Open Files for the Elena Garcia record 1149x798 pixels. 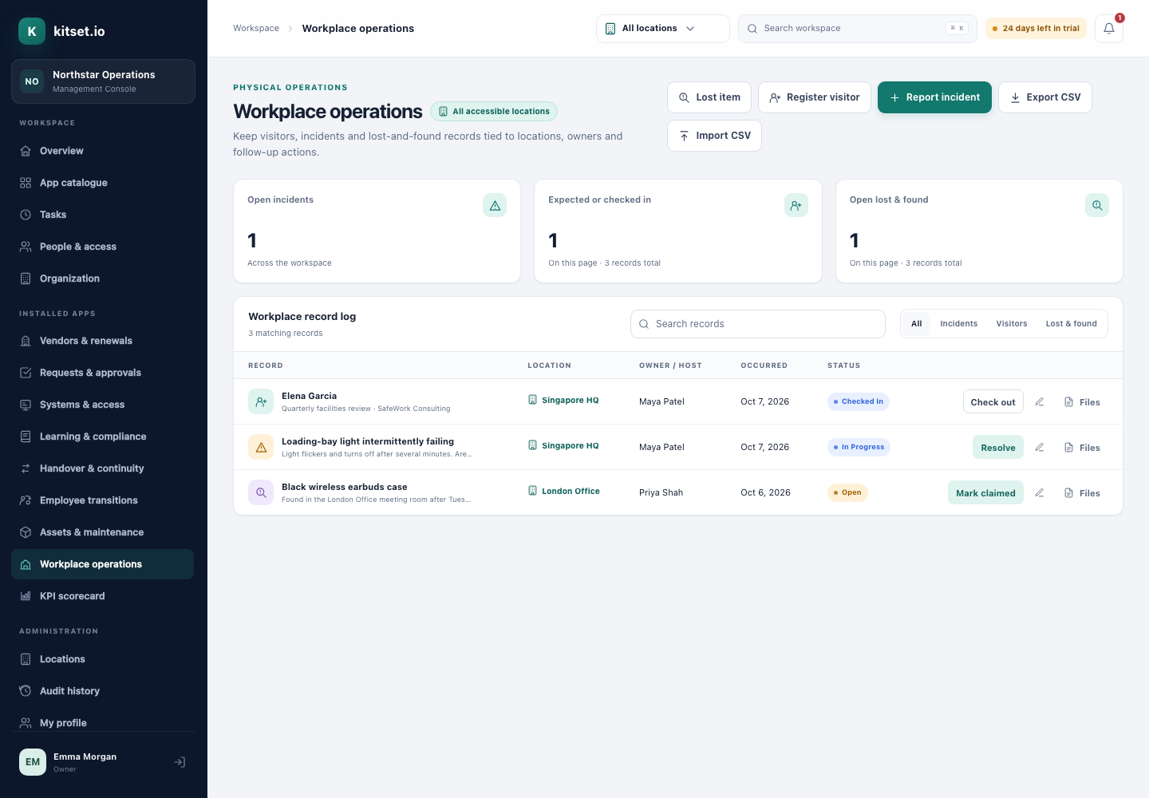pyautogui.click(x=1082, y=402)
